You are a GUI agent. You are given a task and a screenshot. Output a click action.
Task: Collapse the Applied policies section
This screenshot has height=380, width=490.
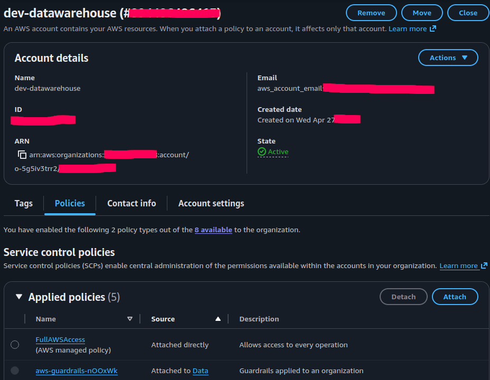(19, 297)
